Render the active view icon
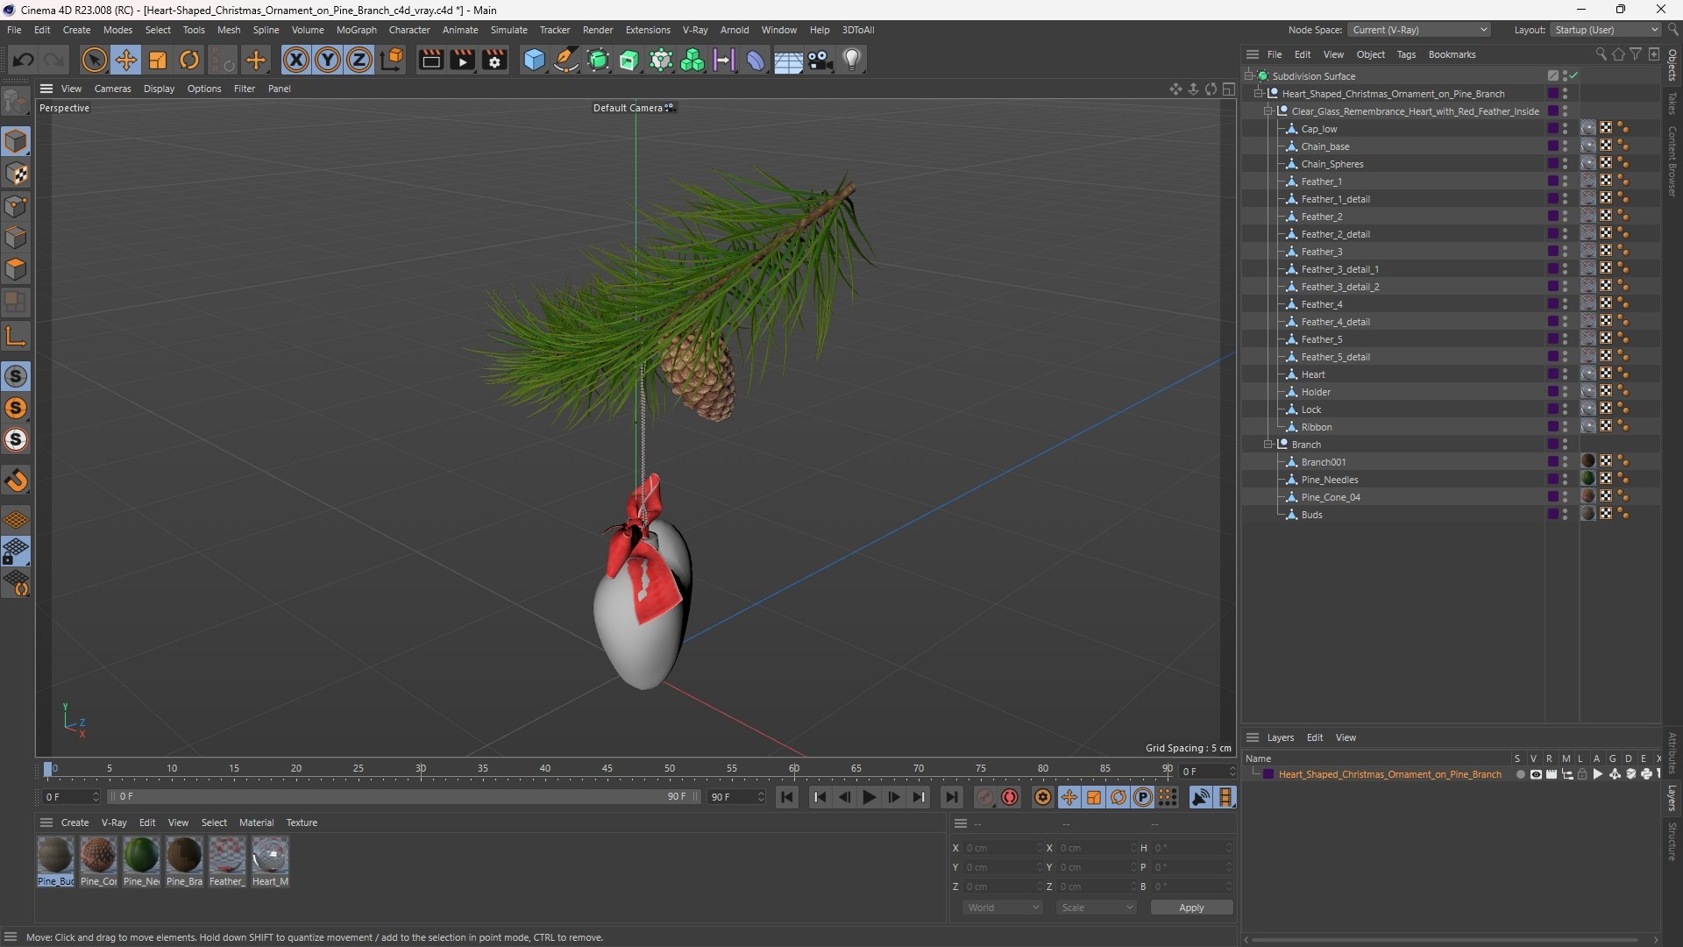 (430, 60)
